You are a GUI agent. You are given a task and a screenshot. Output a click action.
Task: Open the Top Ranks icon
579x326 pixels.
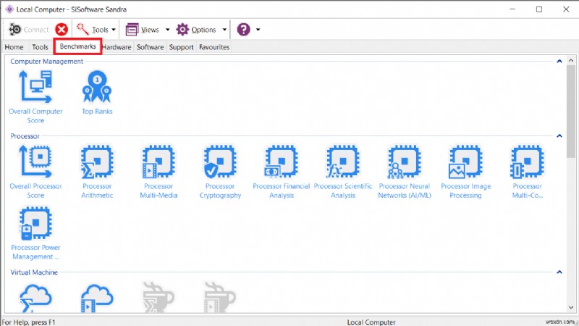click(x=97, y=87)
